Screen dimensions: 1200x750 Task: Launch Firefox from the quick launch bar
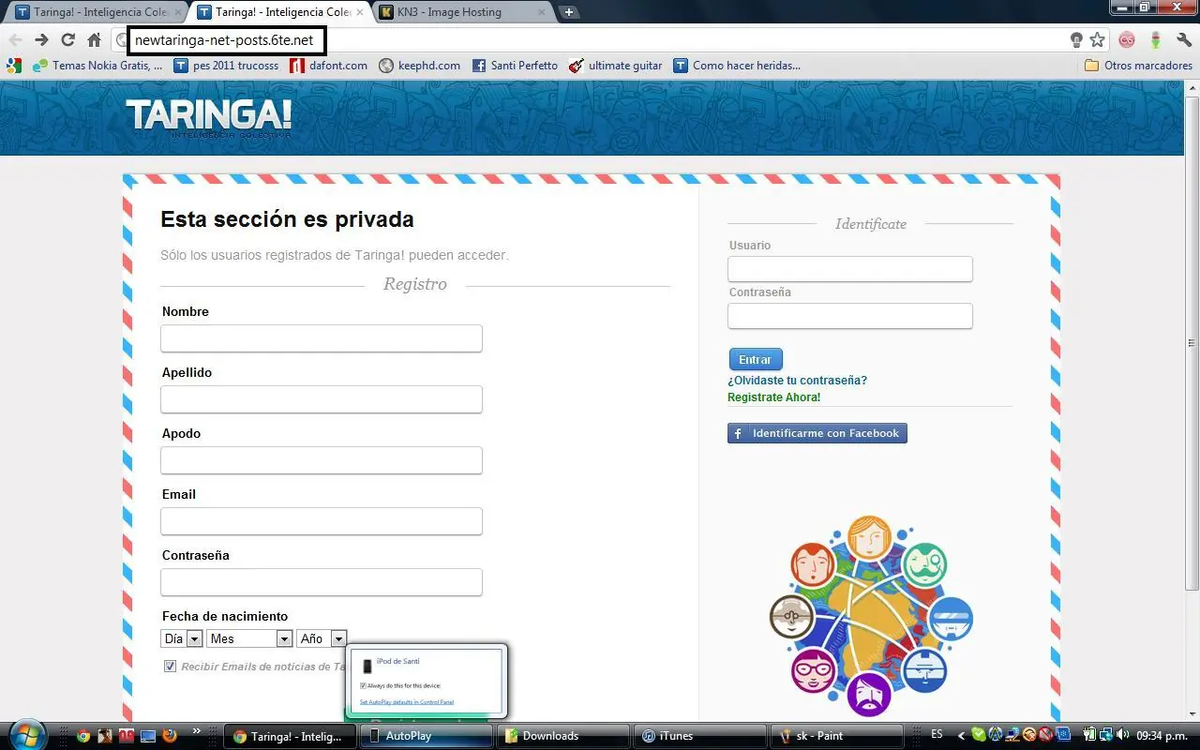[x=170, y=736]
